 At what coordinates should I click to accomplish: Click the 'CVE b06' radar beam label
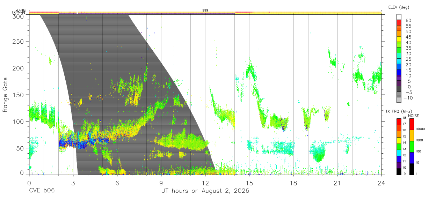point(41,191)
